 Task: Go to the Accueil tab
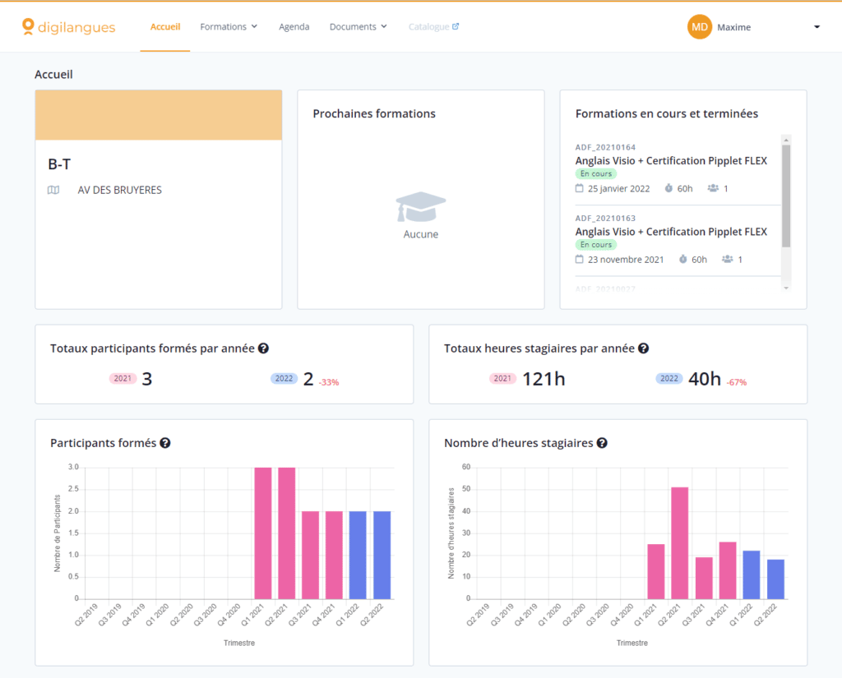pos(165,27)
